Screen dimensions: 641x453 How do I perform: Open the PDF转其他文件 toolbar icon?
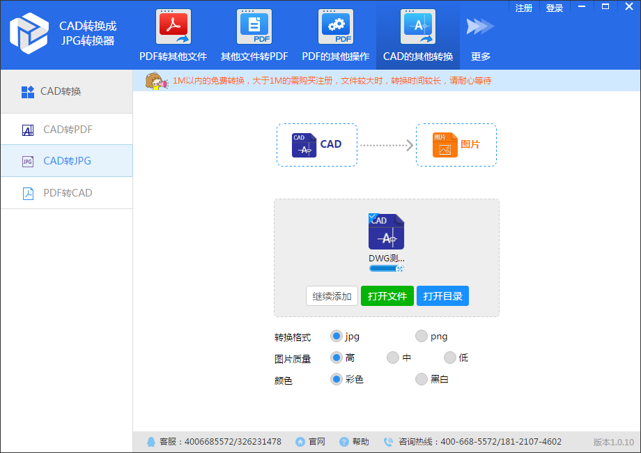pos(173,27)
